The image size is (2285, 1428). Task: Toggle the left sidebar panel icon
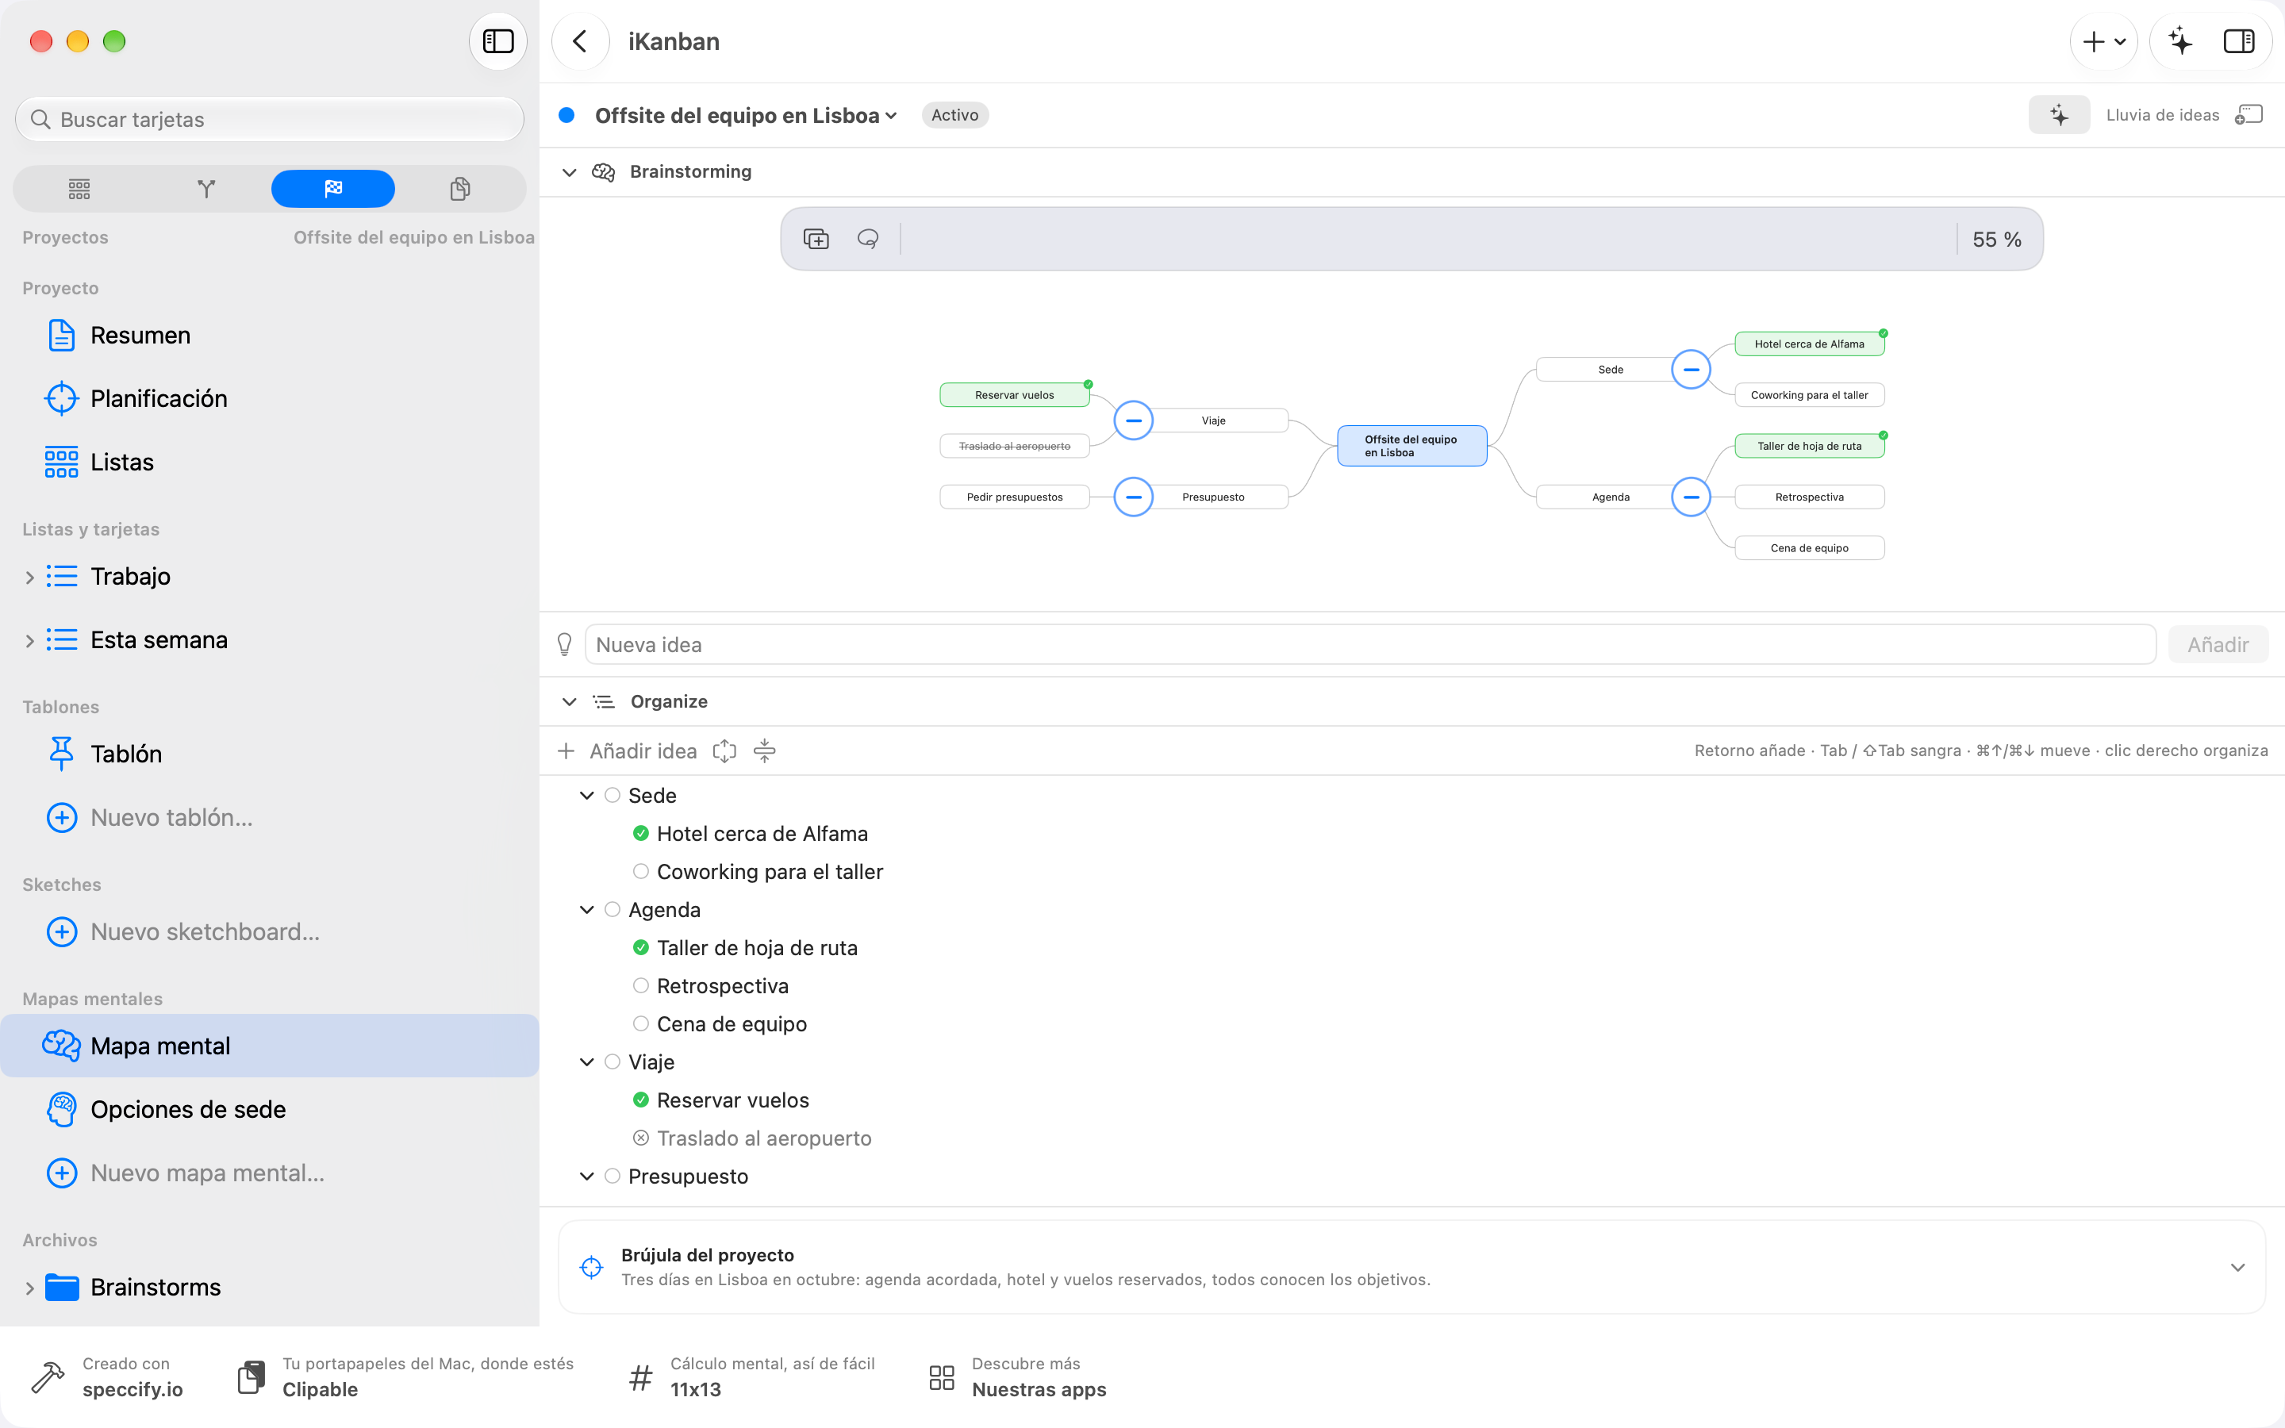[x=497, y=41]
